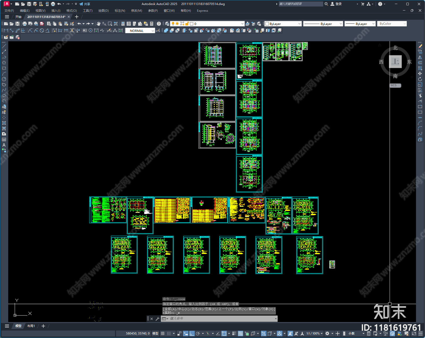Select the Move modify tool
Viewport: 425px width, 338px height.
tap(420, 73)
